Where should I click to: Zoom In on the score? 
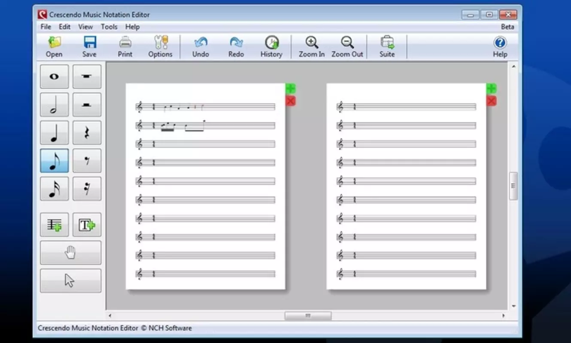tap(312, 47)
